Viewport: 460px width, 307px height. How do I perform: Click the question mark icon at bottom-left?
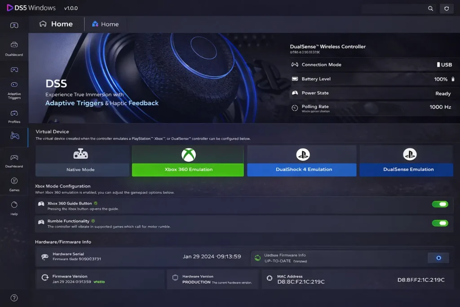pos(14,298)
